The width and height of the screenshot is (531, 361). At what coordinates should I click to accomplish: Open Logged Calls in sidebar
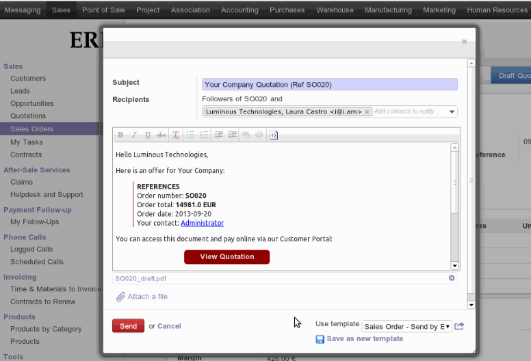coord(31,250)
